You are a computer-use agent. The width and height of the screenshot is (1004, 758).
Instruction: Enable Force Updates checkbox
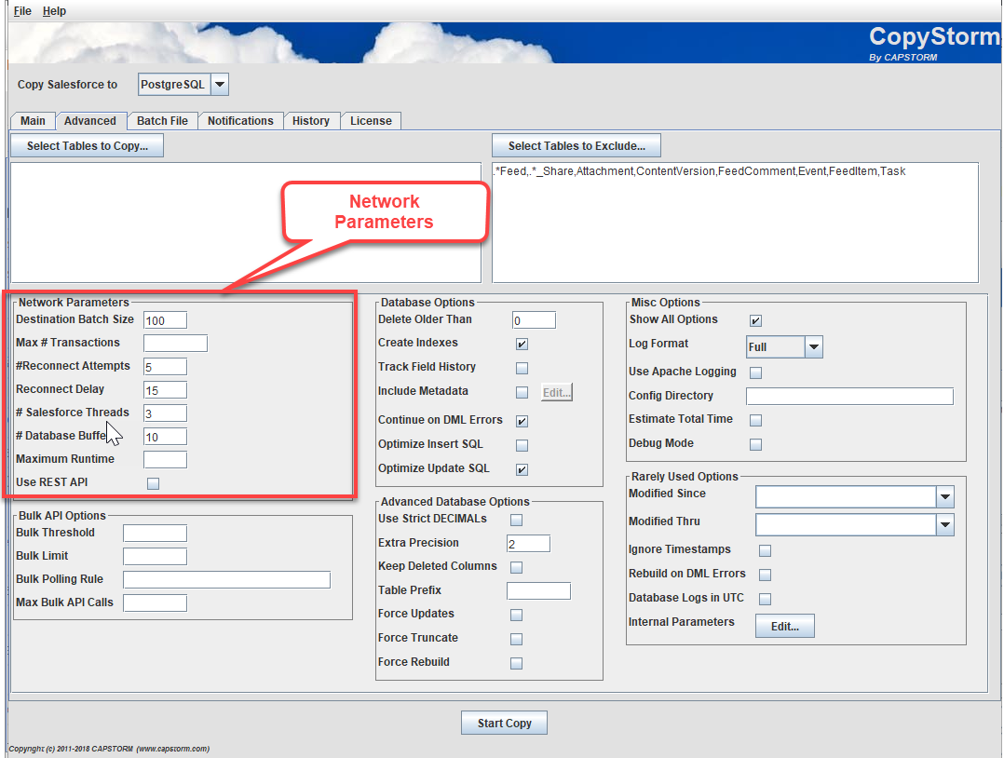click(516, 616)
